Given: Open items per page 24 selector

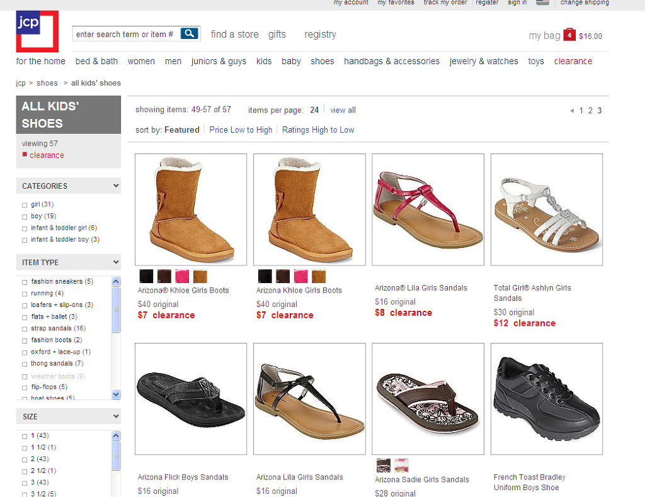Looking at the screenshot, I should (314, 110).
